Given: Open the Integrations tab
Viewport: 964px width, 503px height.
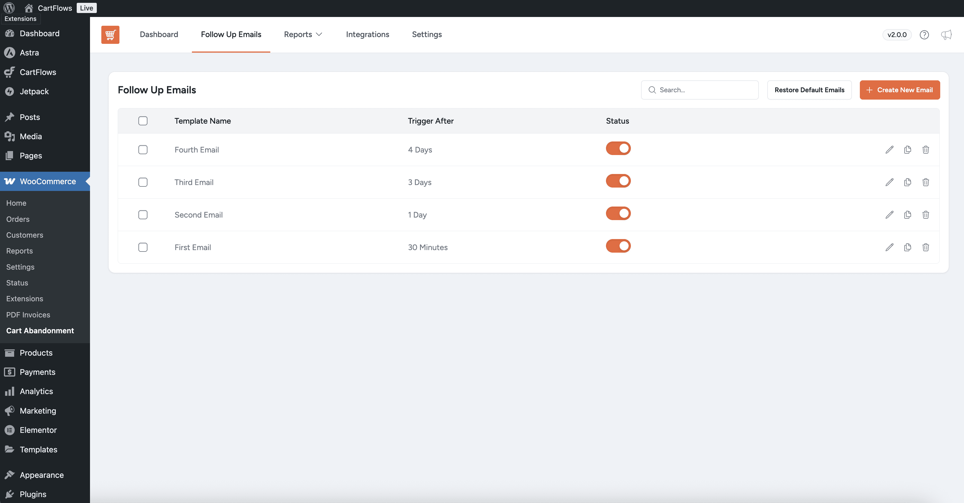Looking at the screenshot, I should (x=367, y=35).
